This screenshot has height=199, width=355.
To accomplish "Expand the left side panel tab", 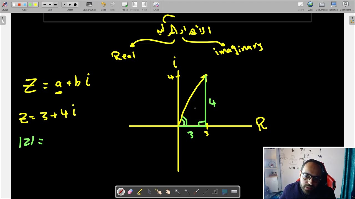I will tap(3, 20).
